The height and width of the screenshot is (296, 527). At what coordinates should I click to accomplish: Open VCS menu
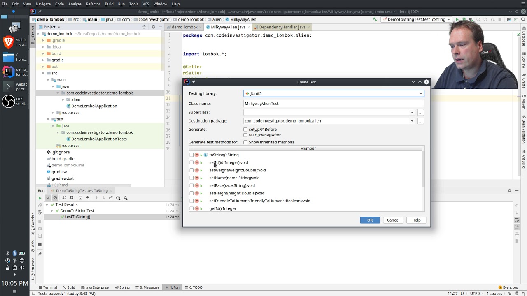click(146, 4)
